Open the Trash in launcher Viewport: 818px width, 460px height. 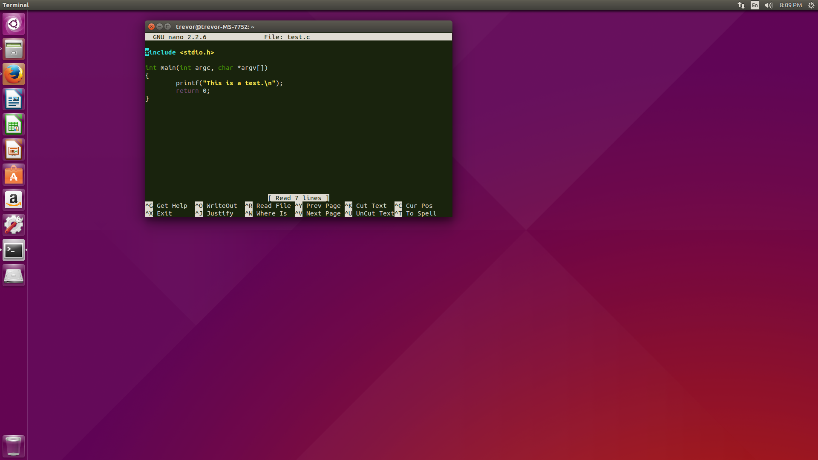(14, 446)
